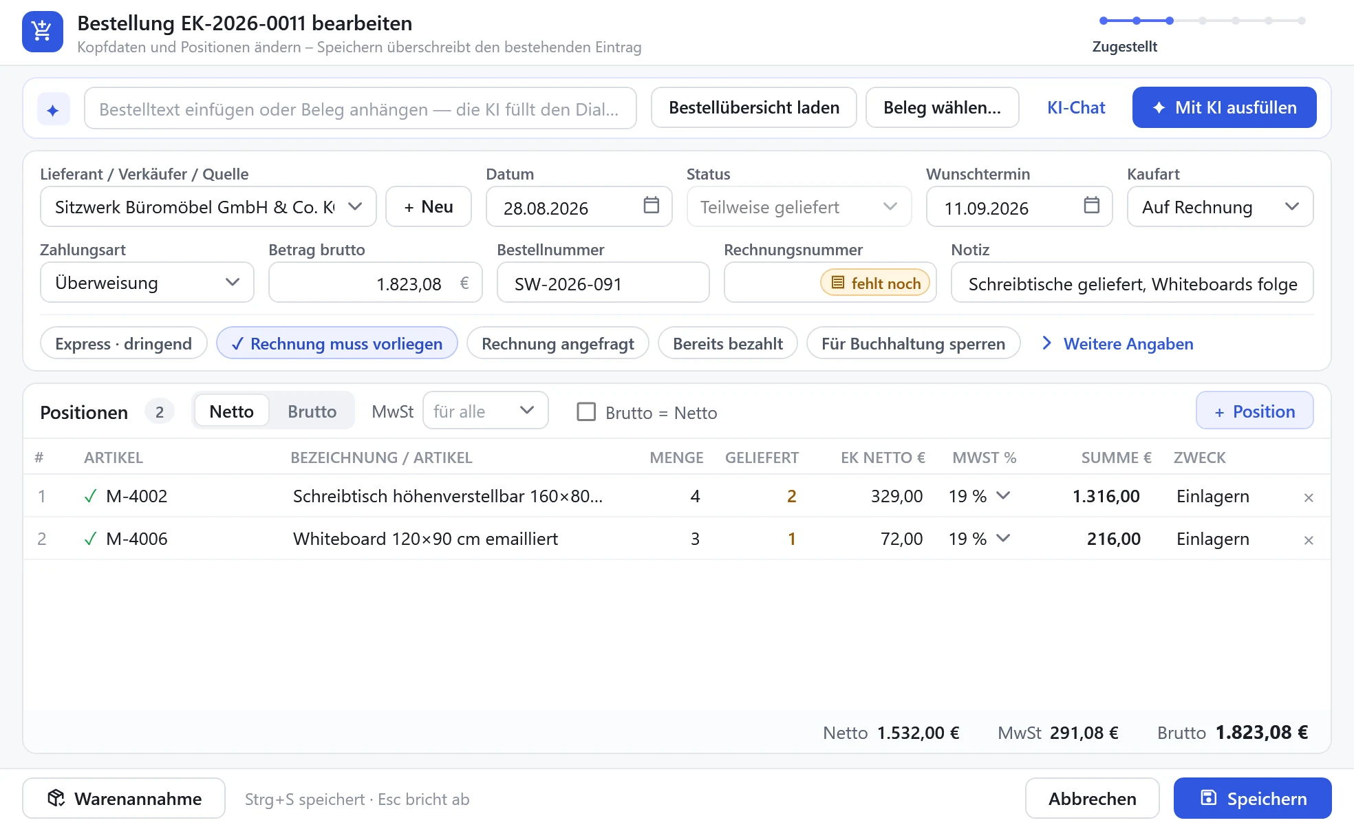Remove position M-4006 with the x icon
The width and height of the screenshot is (1354, 827).
point(1309,540)
